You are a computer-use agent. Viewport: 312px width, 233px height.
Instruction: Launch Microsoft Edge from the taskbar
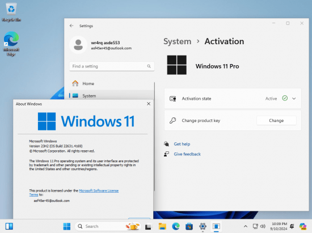coord(176,226)
